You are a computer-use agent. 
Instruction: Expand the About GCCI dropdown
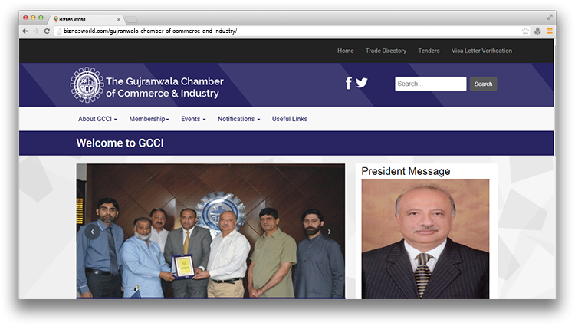[97, 119]
